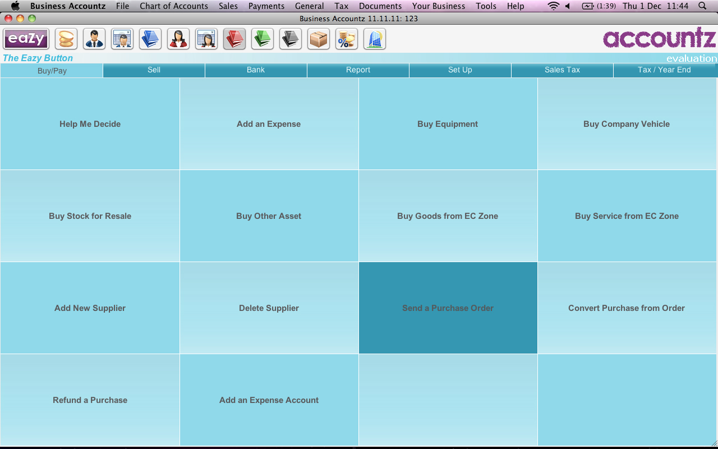The height and width of the screenshot is (449, 718).
Task: Open the Apple menu
Action: point(15,6)
